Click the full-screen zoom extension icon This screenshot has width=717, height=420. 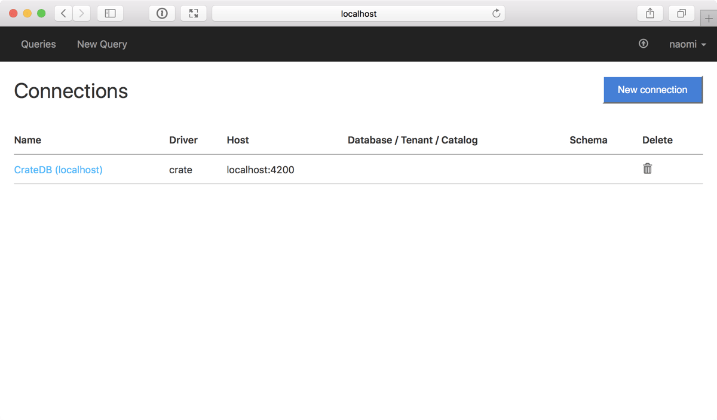coord(194,13)
